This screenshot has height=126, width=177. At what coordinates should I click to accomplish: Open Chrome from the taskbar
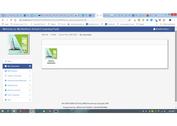(x=32, y=111)
